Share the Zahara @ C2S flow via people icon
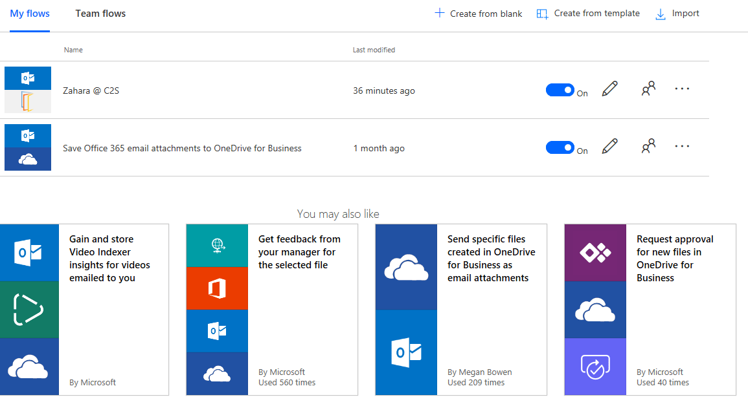748x406 pixels. (648, 89)
